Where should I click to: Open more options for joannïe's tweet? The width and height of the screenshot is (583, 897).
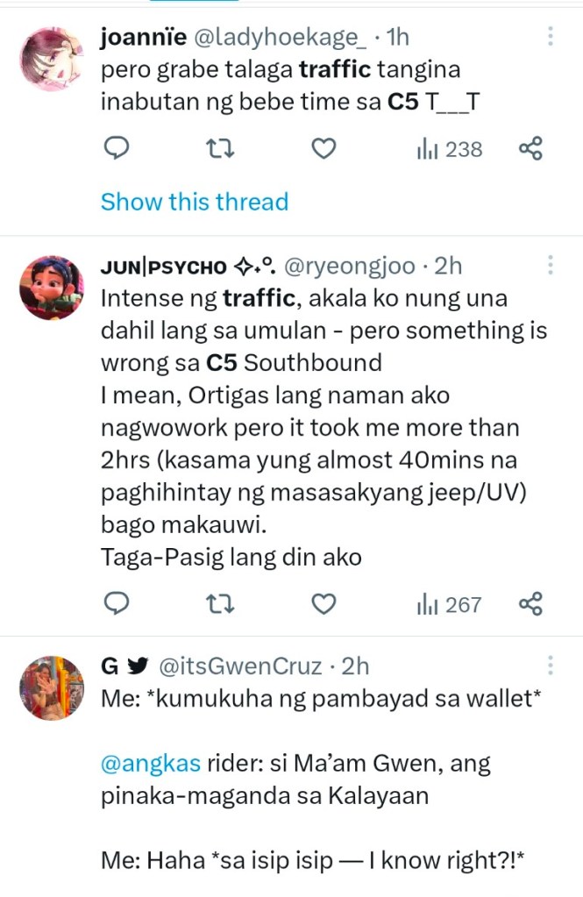click(x=550, y=37)
